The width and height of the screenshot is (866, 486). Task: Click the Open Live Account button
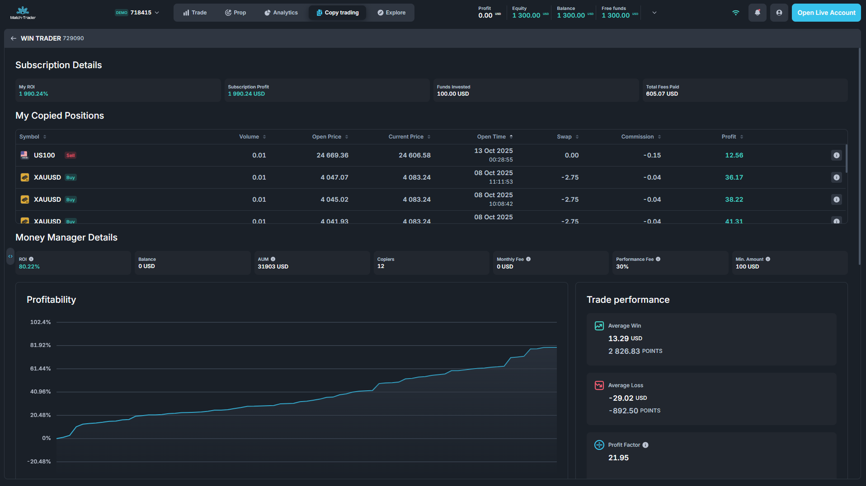pyautogui.click(x=826, y=13)
